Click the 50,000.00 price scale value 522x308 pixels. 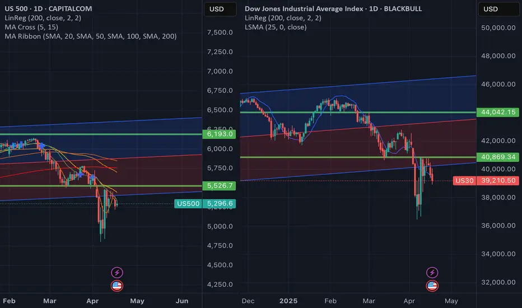click(498, 28)
